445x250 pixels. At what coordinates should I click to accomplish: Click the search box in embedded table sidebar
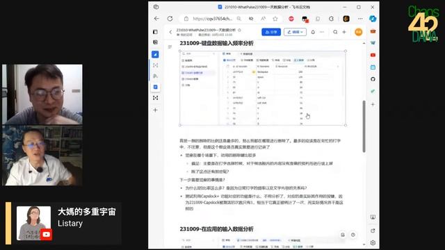[x=198, y=53]
